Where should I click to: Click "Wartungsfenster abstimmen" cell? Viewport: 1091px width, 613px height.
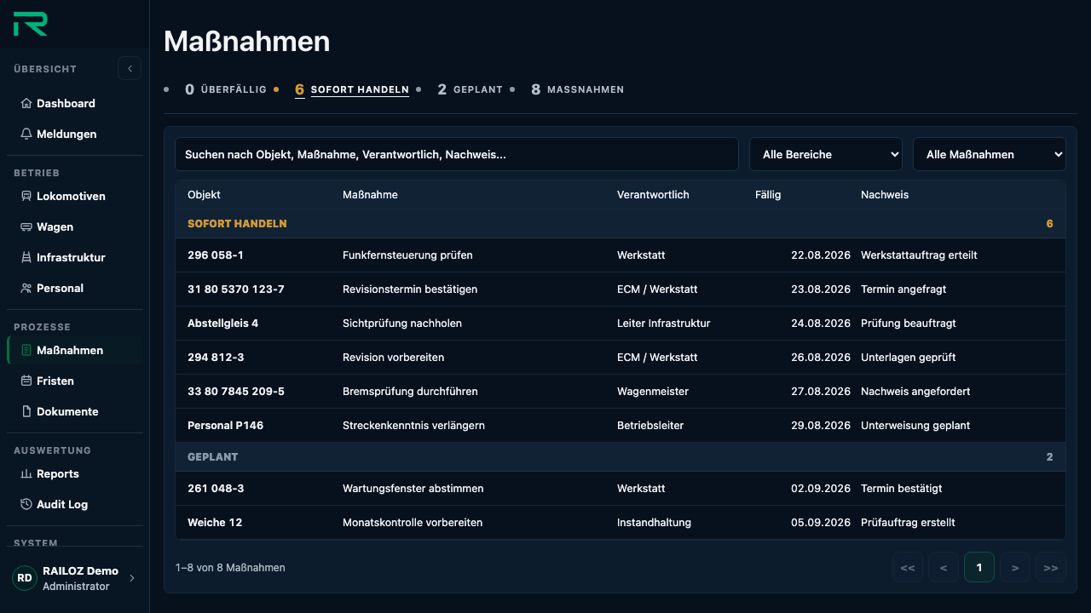point(413,489)
